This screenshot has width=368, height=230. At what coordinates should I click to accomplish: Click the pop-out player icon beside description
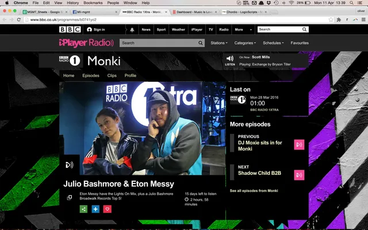coord(70,197)
